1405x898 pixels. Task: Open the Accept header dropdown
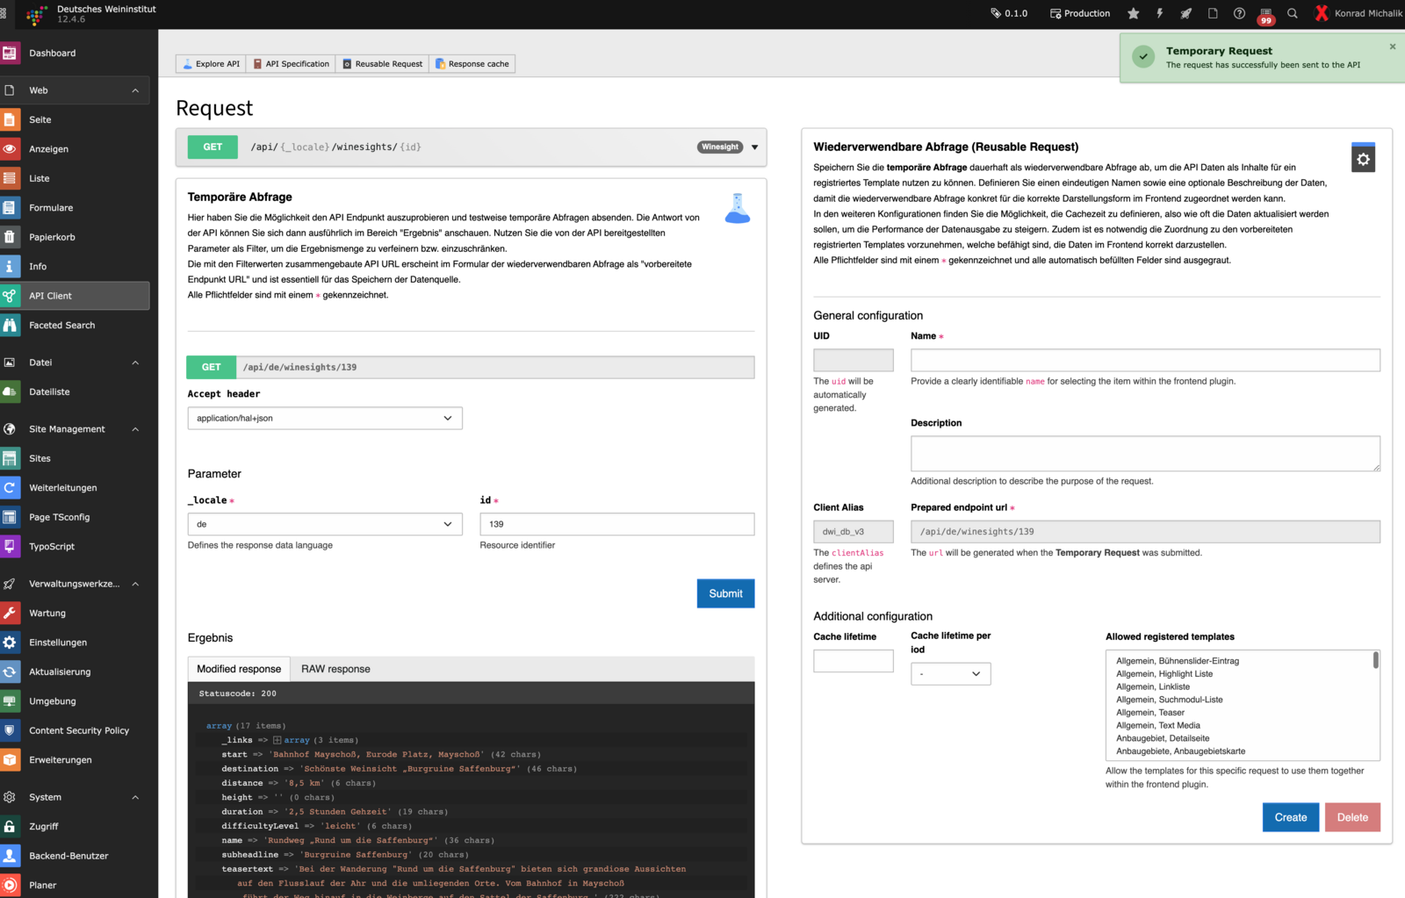click(x=324, y=419)
